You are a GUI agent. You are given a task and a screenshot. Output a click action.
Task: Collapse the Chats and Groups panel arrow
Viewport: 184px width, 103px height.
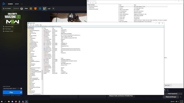(x=181, y=97)
